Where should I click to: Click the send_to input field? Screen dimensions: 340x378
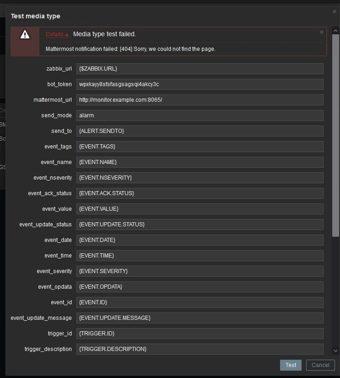click(200, 131)
